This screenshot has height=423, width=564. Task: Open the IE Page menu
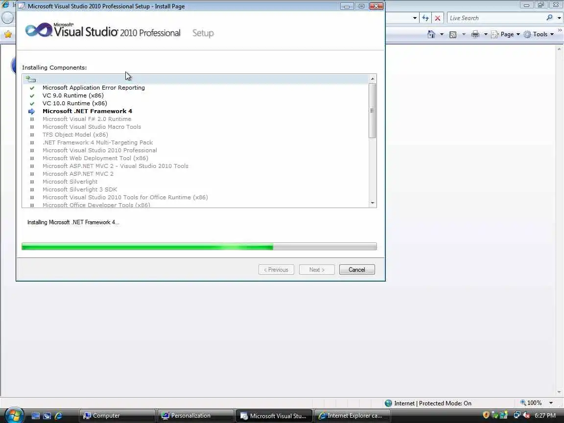506,35
